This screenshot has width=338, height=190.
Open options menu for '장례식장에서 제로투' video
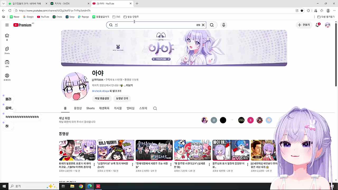(171, 164)
